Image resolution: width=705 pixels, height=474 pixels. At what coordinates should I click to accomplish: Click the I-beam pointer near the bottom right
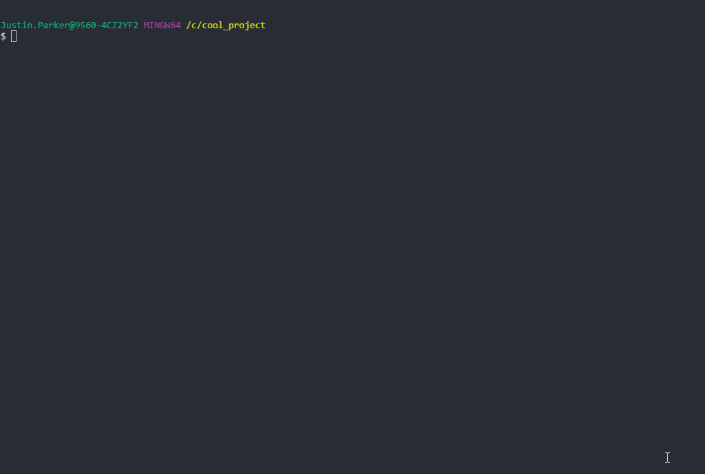(667, 457)
